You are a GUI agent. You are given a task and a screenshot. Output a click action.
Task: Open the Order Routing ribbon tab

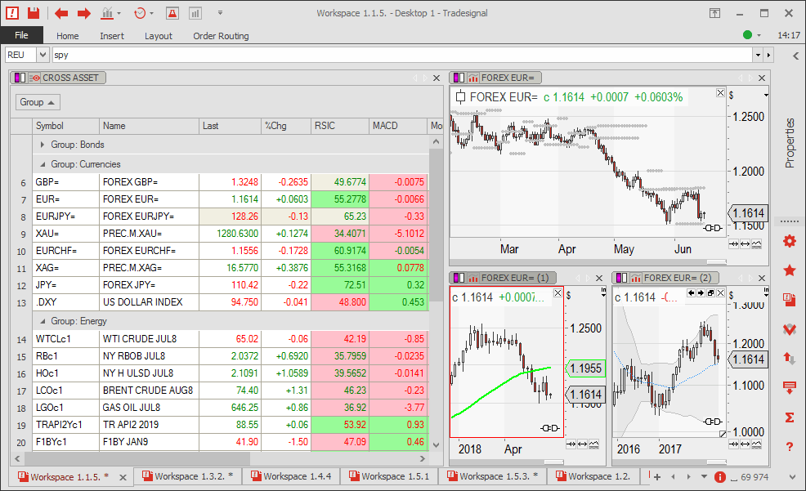click(221, 36)
